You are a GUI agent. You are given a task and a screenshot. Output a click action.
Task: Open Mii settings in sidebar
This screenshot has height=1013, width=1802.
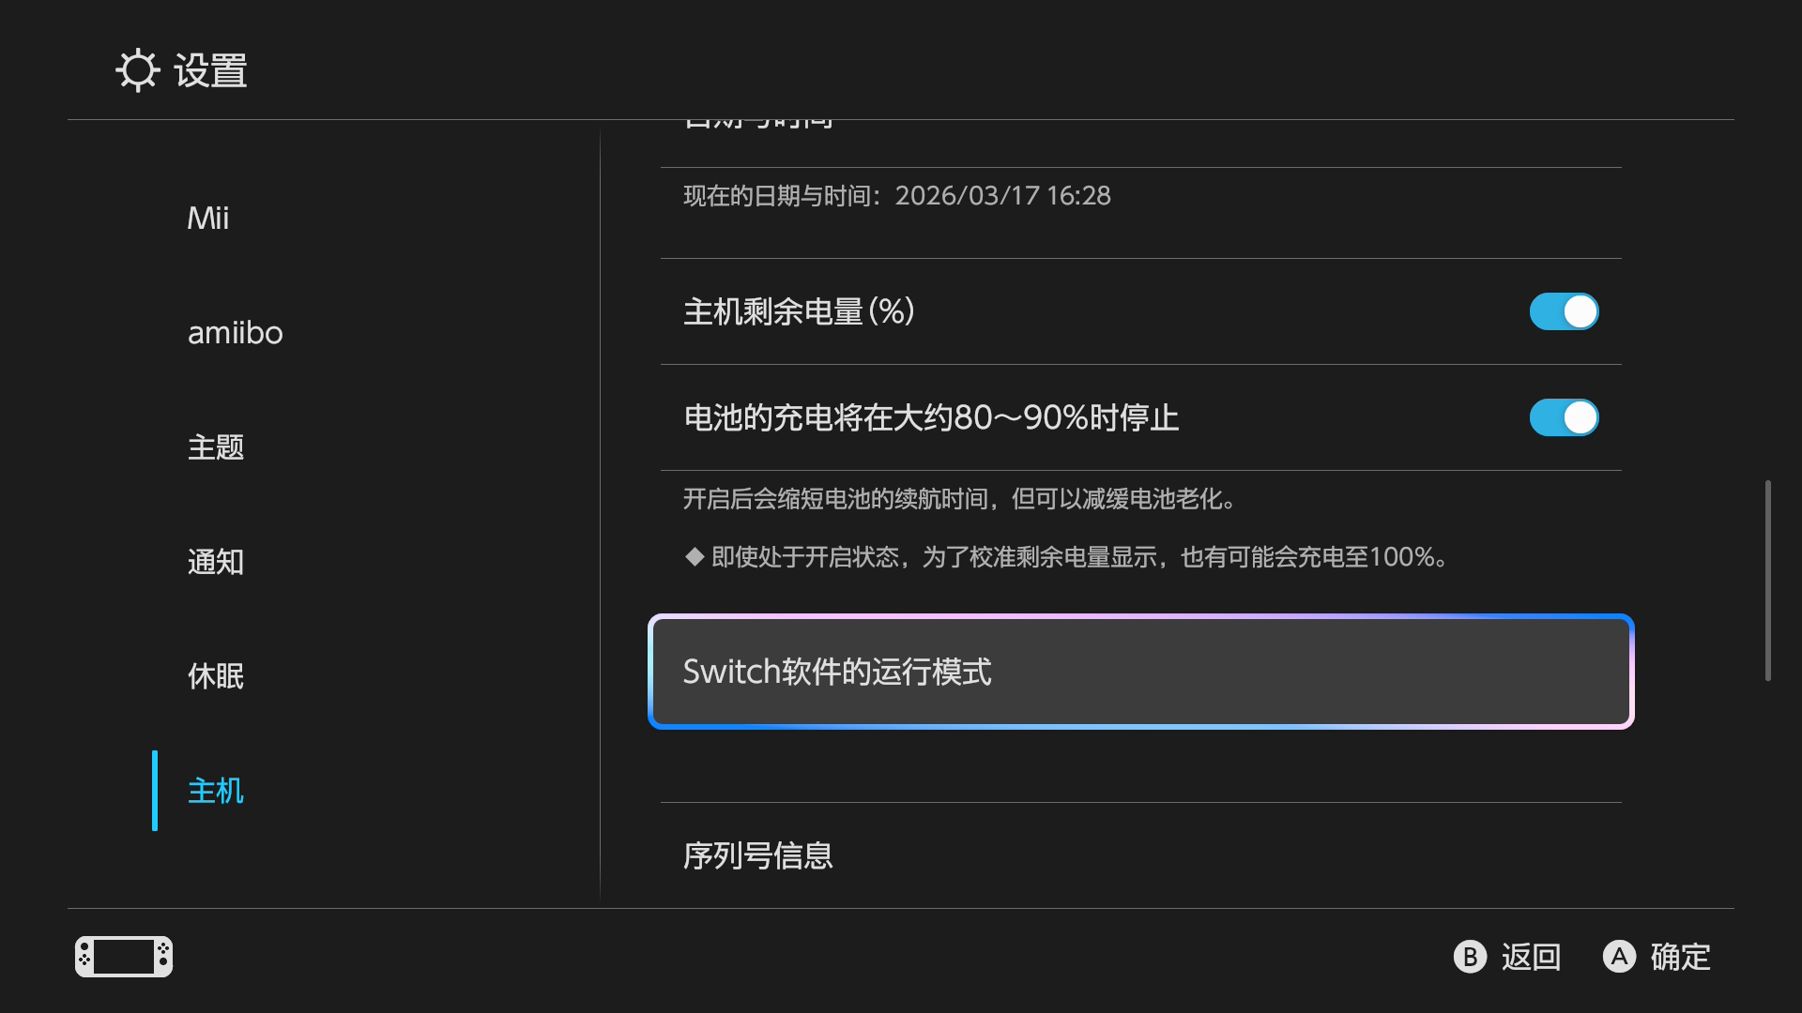pyautogui.click(x=208, y=219)
